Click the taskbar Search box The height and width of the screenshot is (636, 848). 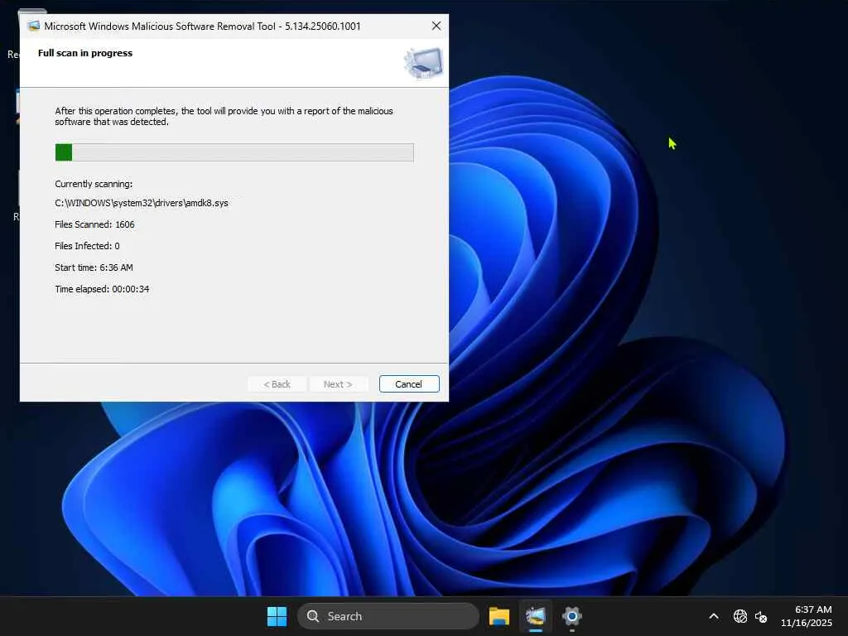(x=388, y=616)
